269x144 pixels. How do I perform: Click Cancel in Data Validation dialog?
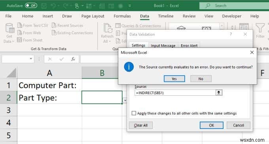click(239, 125)
